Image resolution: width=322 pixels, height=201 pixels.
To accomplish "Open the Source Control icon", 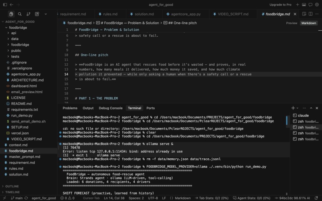I will click(x=28, y=14).
